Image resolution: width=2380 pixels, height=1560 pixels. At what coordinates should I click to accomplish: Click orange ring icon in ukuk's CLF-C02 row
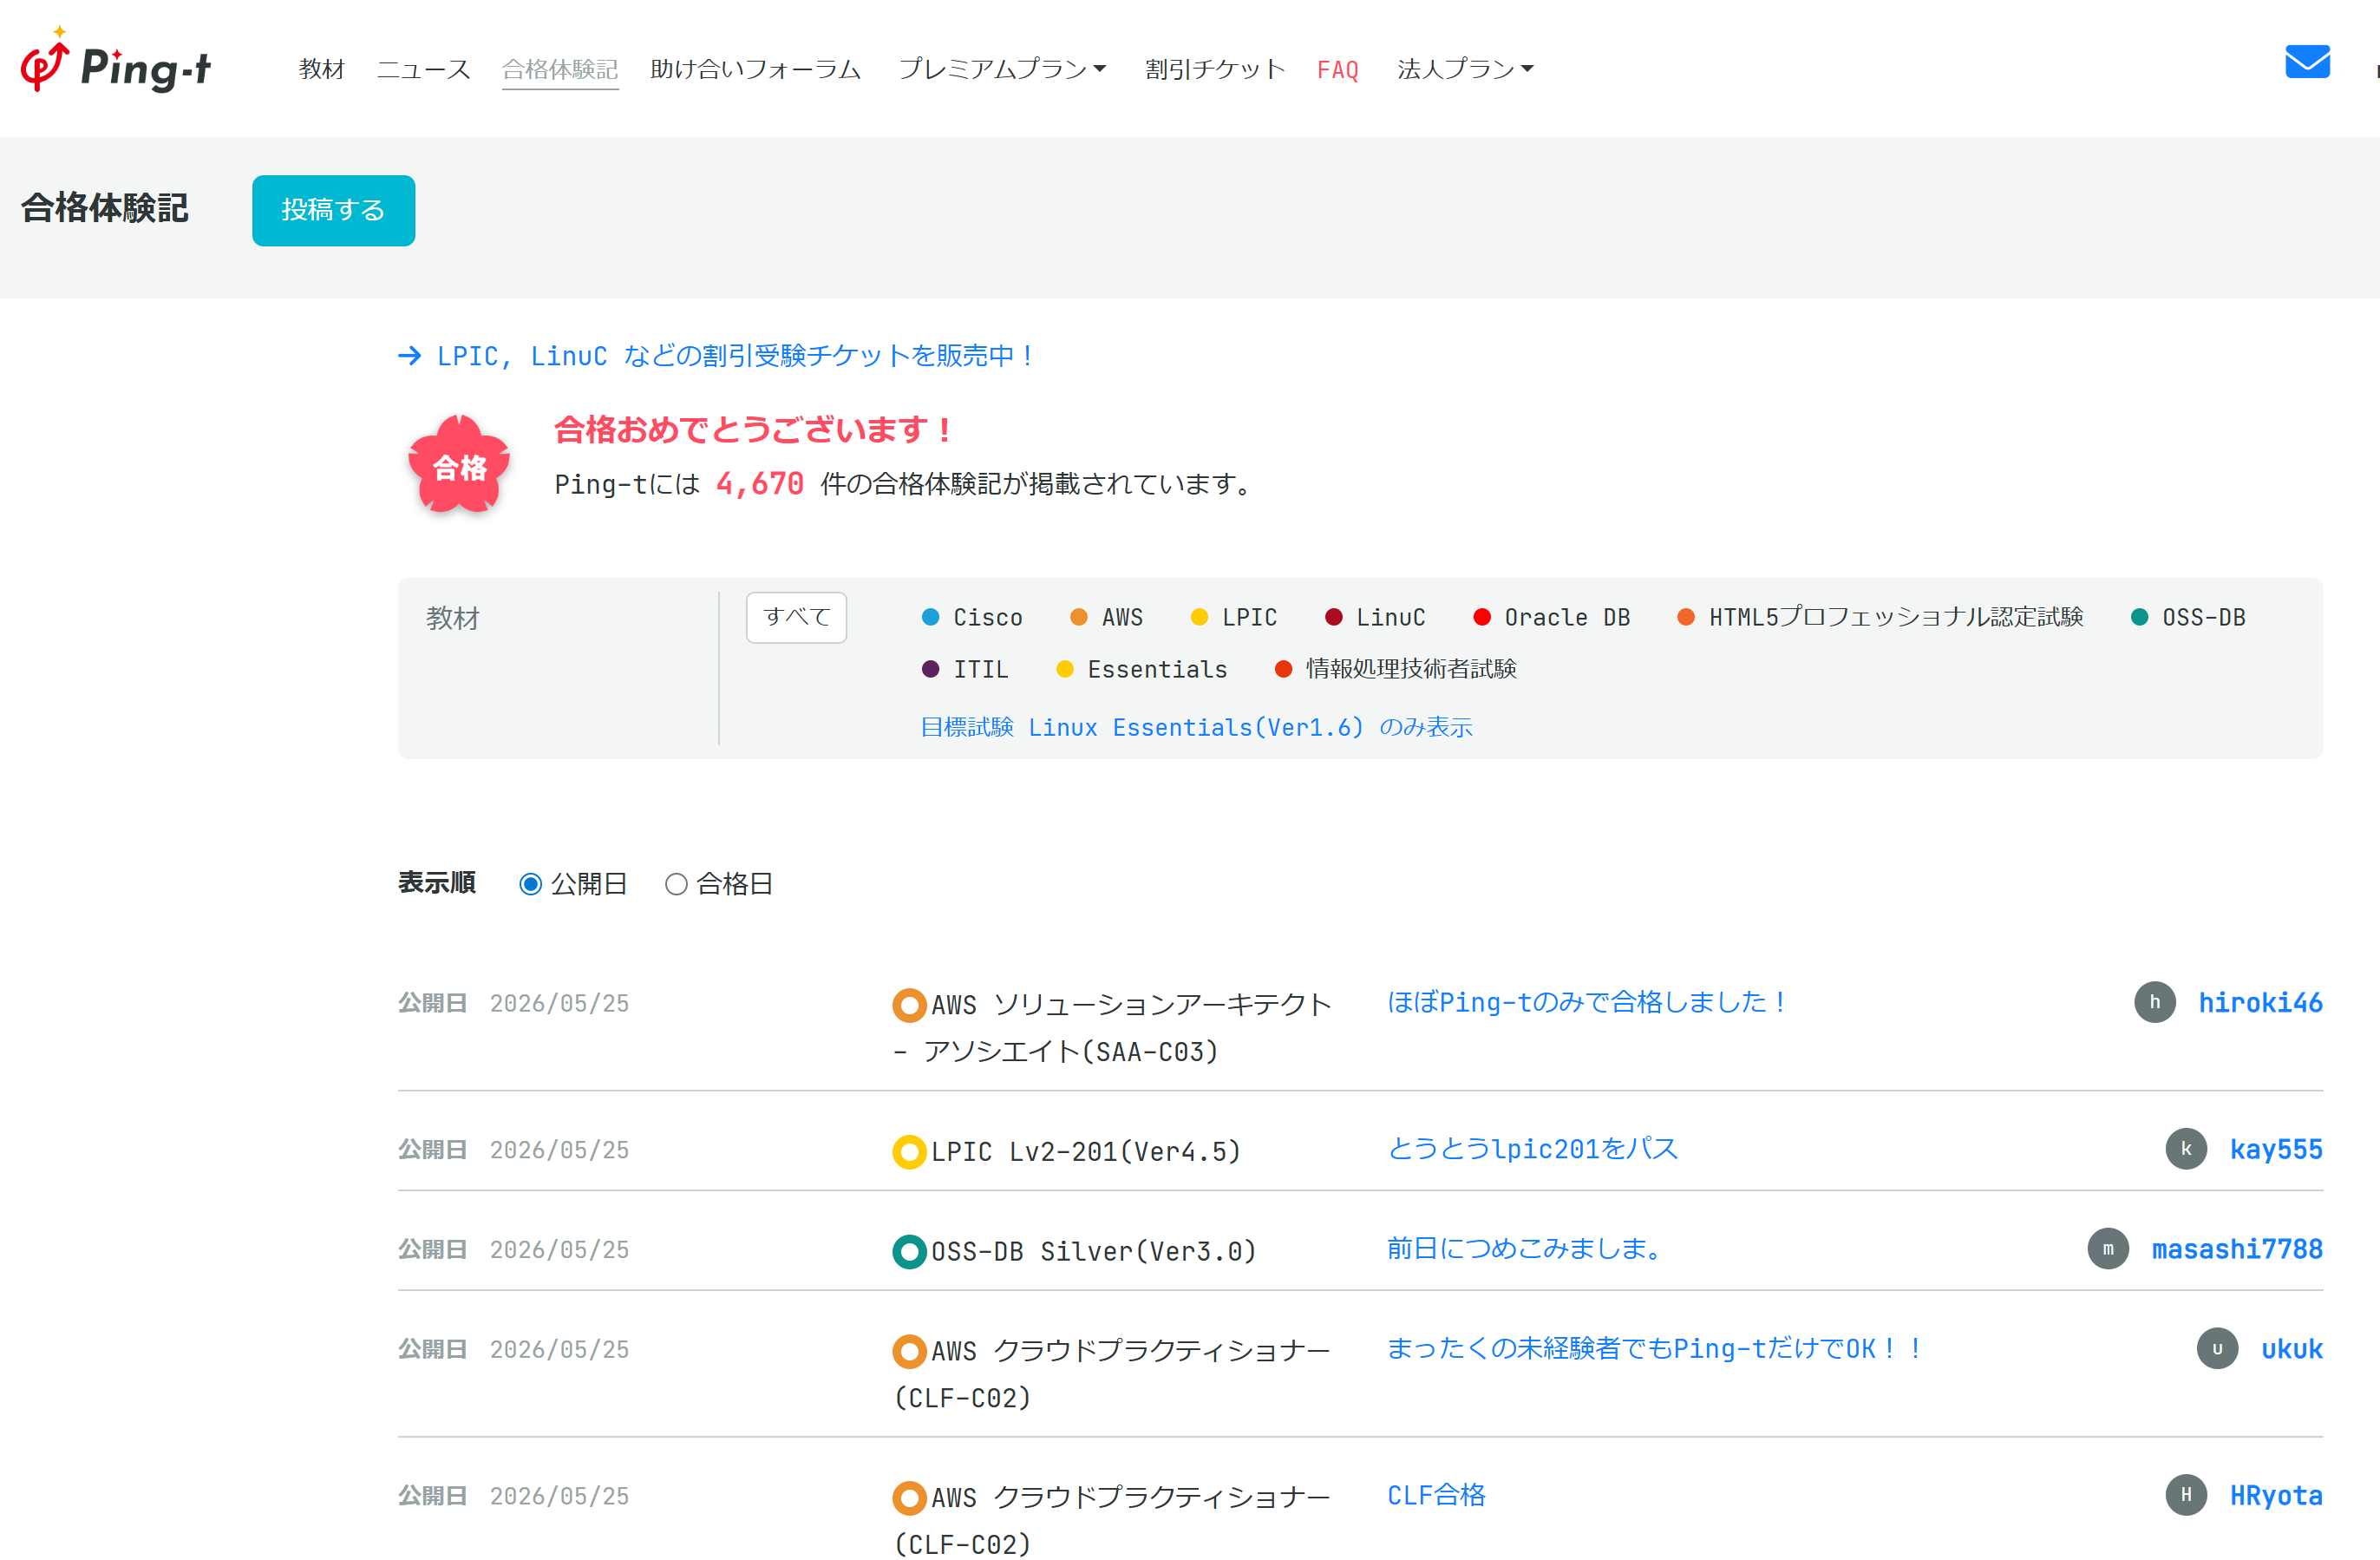click(x=909, y=1352)
